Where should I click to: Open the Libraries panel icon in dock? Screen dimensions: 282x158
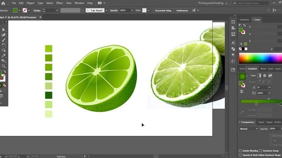tap(233, 70)
